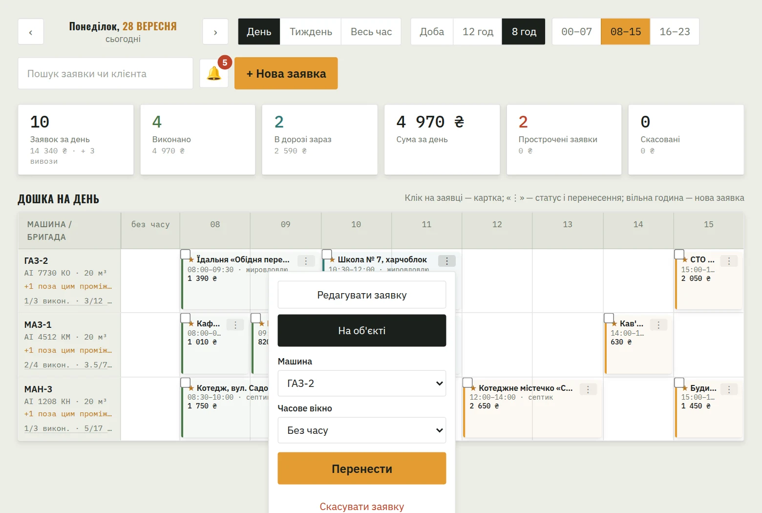
Task: Go to next day with right arrow
Action: pos(215,32)
